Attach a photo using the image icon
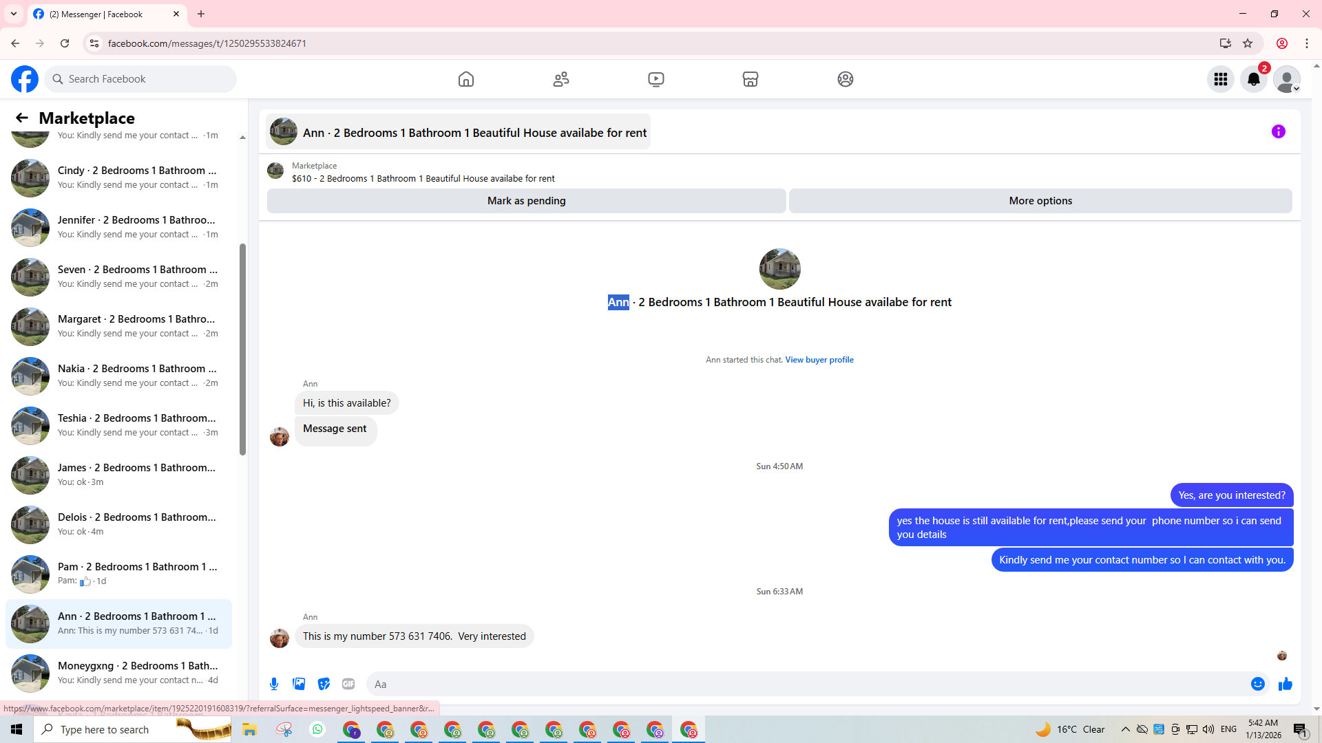The image size is (1322, 743). point(299,684)
